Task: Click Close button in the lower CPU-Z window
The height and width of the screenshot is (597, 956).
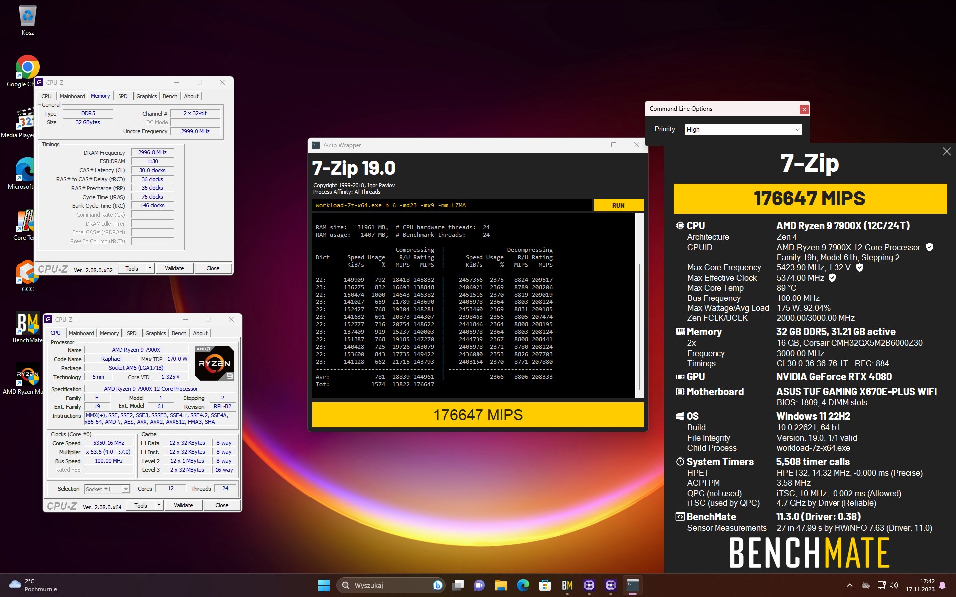Action: click(222, 505)
